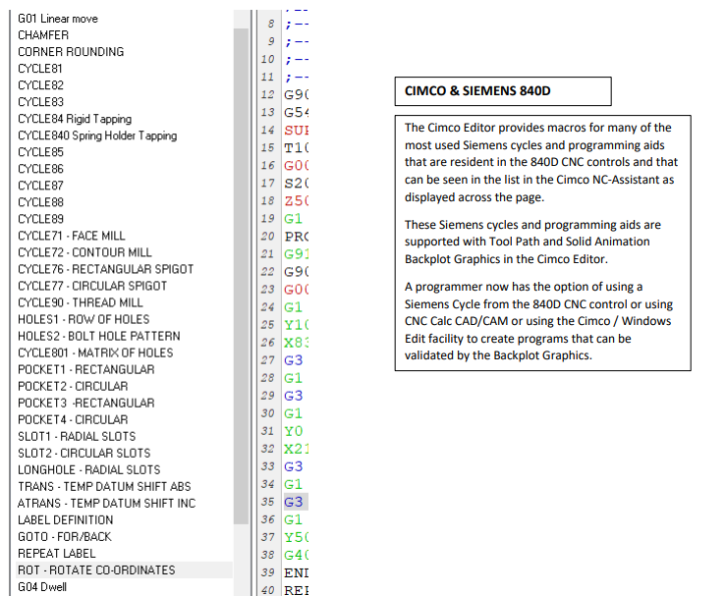The image size is (725, 596).
Task: Click highlighted 'ROT - ROTATE CO-ORDINATES' row
Action: click(x=124, y=569)
